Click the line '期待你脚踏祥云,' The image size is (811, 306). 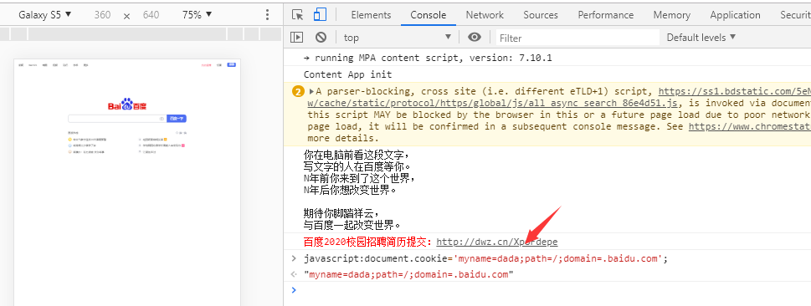341,213
